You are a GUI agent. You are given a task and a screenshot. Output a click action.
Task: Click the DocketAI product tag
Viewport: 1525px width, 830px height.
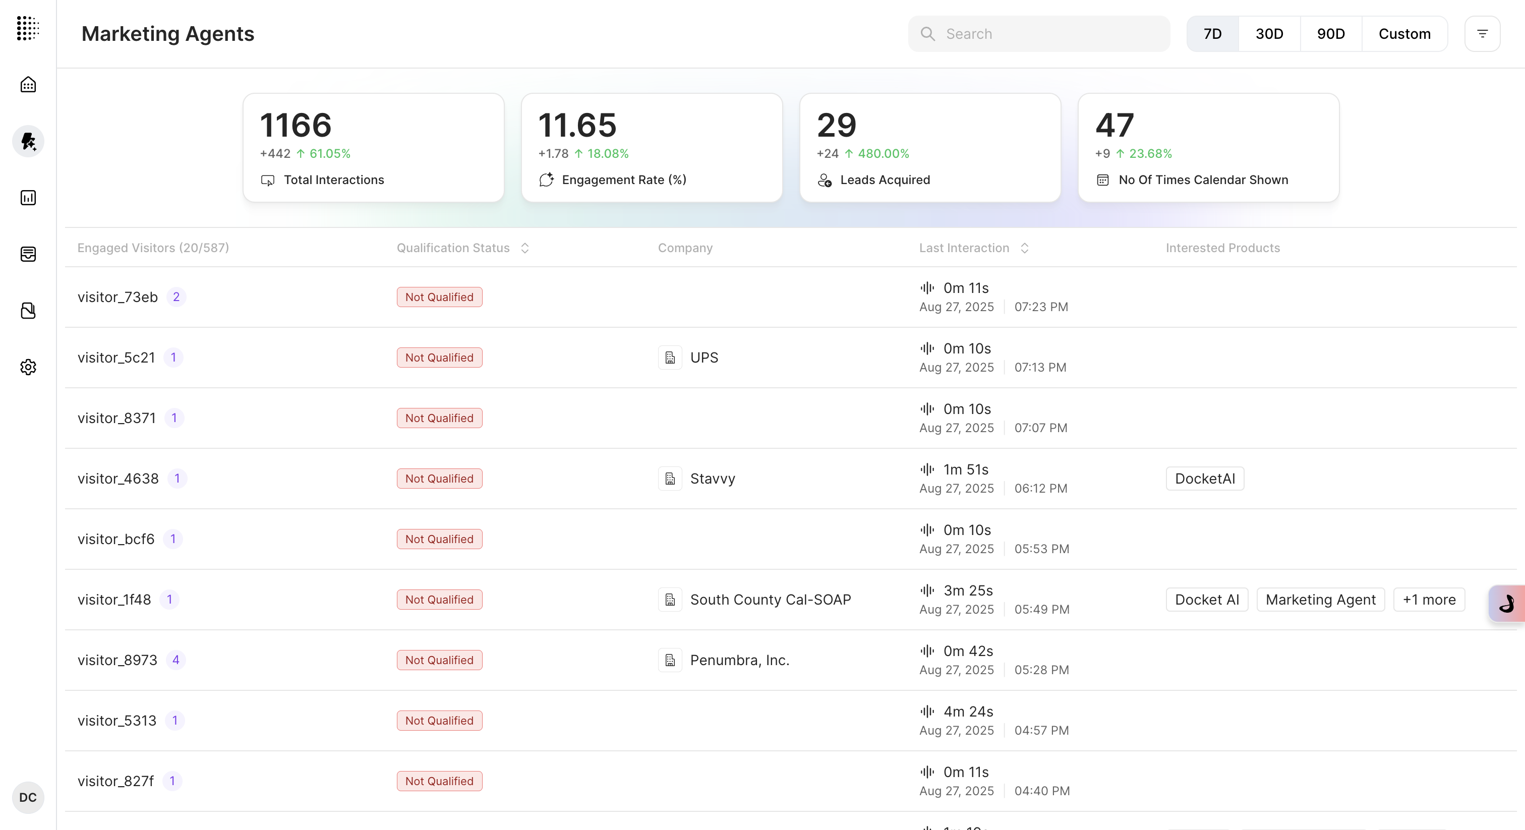(x=1204, y=479)
